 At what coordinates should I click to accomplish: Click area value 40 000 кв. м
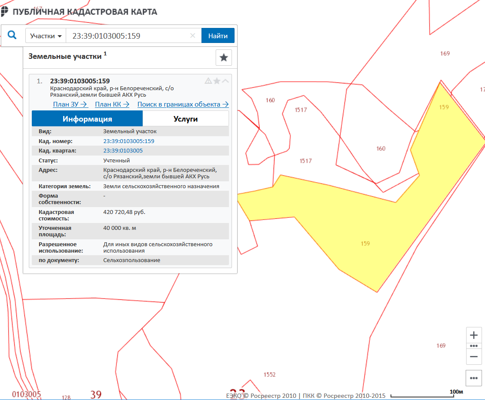point(119,228)
